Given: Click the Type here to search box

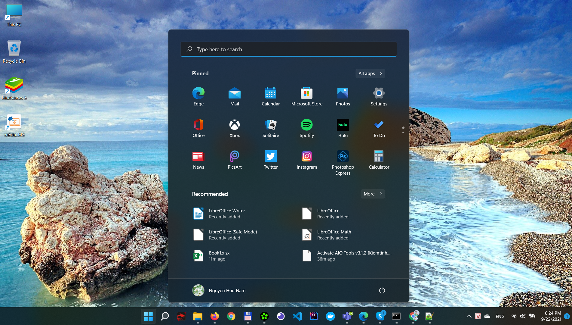Looking at the screenshot, I should [x=289, y=49].
